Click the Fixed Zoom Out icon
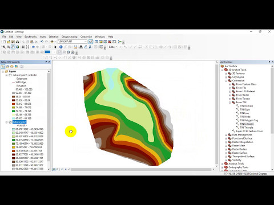 pyautogui.click(x=27, y=47)
